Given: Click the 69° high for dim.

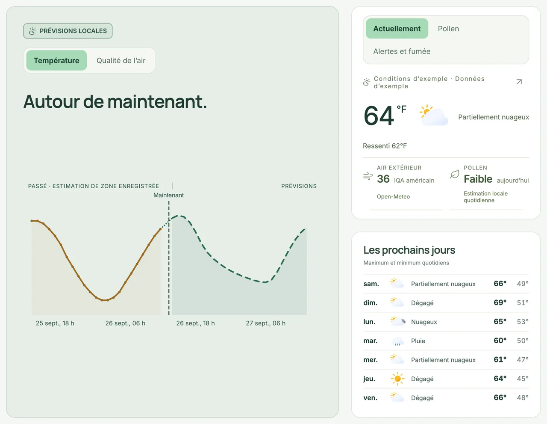Looking at the screenshot, I should (500, 302).
